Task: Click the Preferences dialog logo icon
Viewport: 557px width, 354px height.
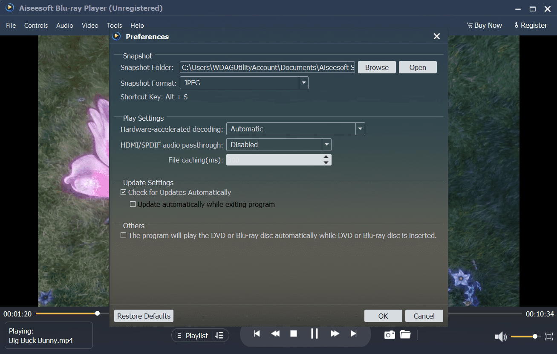Action: (116, 36)
